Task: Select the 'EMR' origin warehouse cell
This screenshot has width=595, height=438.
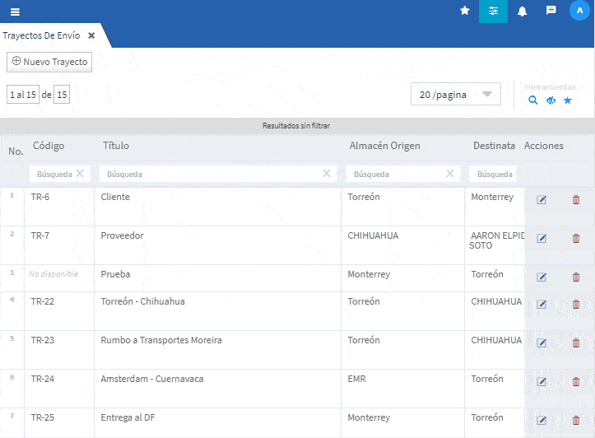Action: pos(402,389)
